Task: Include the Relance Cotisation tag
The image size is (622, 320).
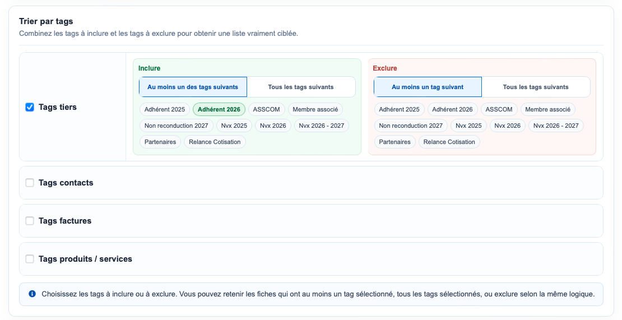Action: pos(215,142)
